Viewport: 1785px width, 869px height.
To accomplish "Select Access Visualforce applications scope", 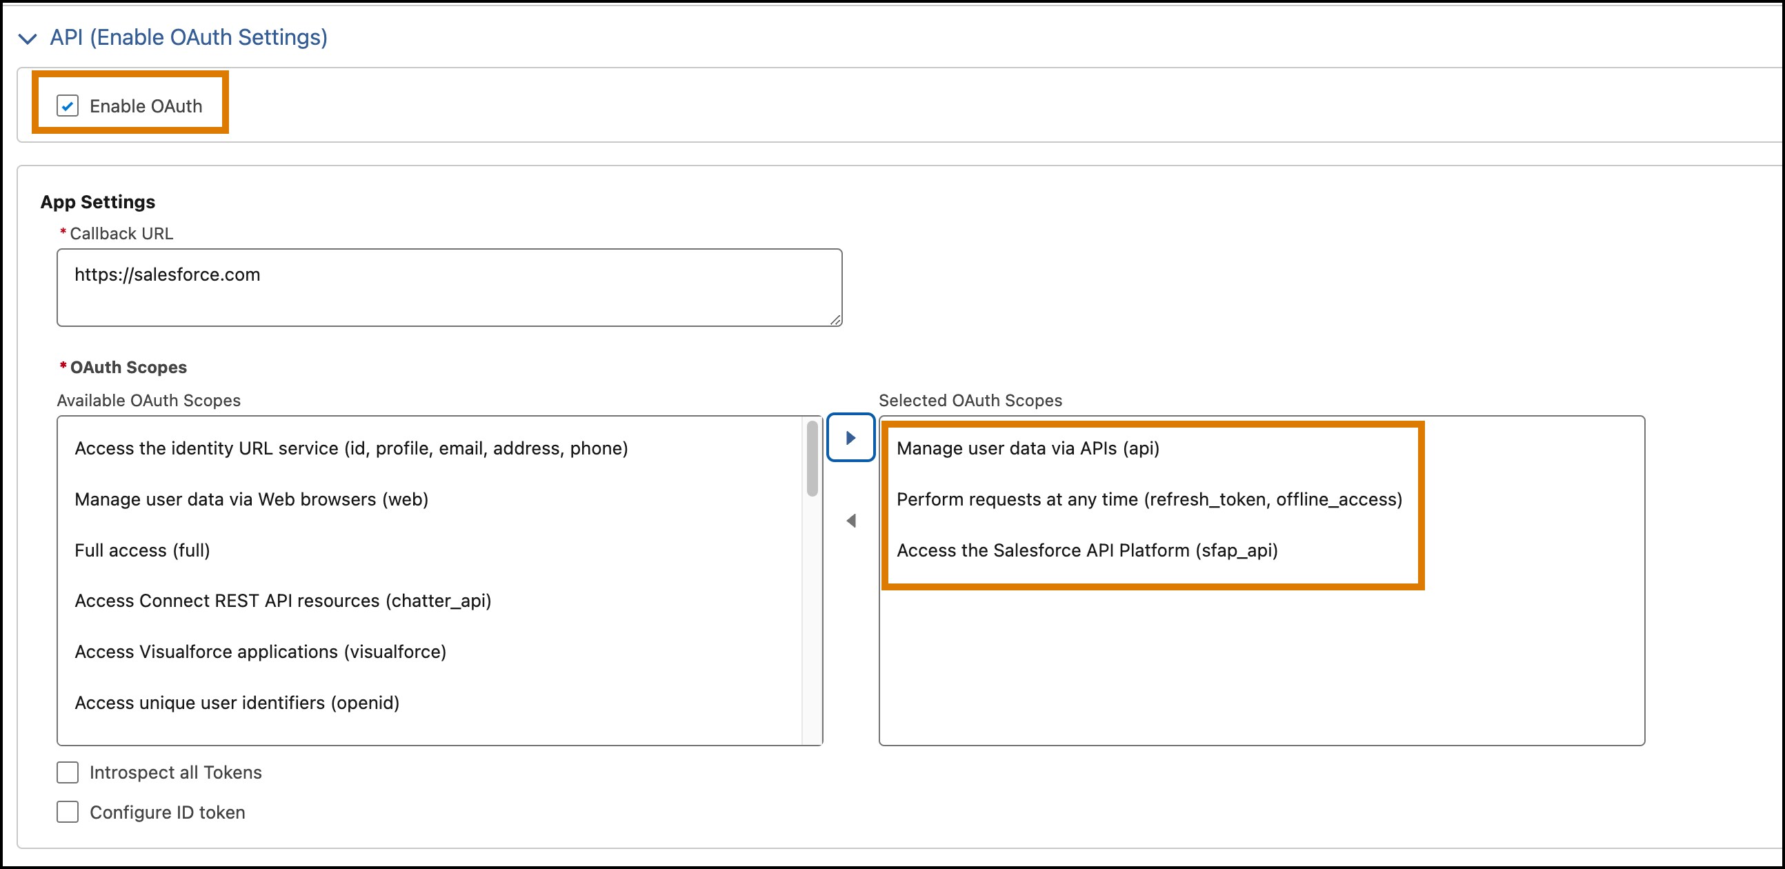I will pyautogui.click(x=261, y=651).
